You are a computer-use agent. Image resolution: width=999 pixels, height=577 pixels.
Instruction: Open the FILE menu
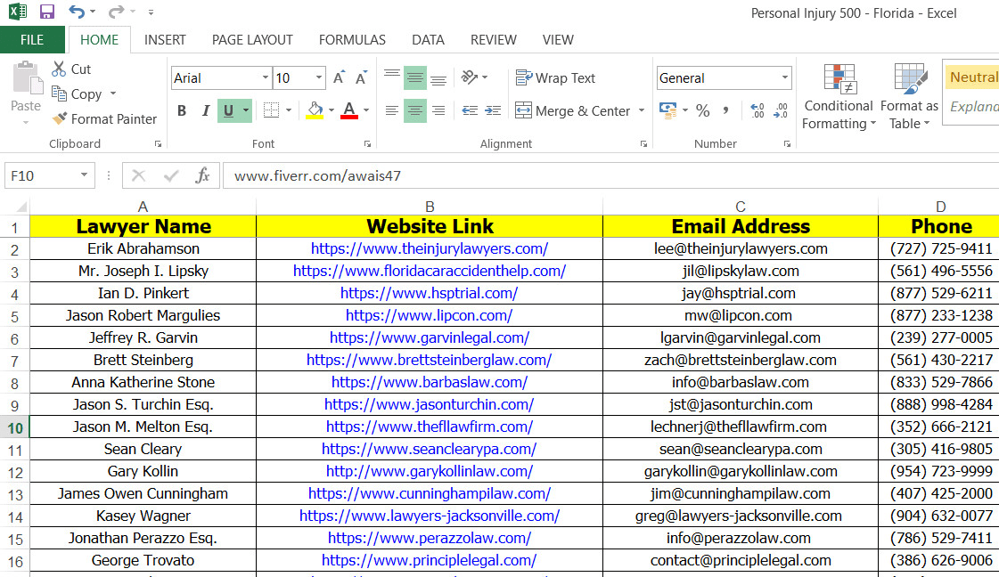pos(33,39)
